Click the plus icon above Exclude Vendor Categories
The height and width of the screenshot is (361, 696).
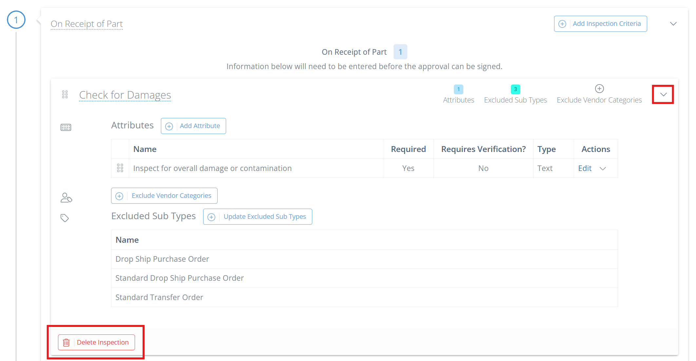599,89
